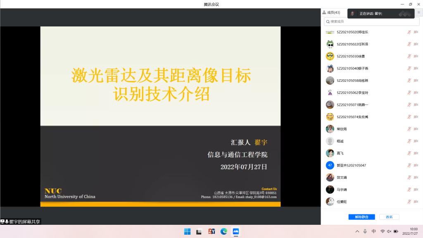Click the muted mic icon for 高飞
The image size is (423, 238).
(x=409, y=153)
